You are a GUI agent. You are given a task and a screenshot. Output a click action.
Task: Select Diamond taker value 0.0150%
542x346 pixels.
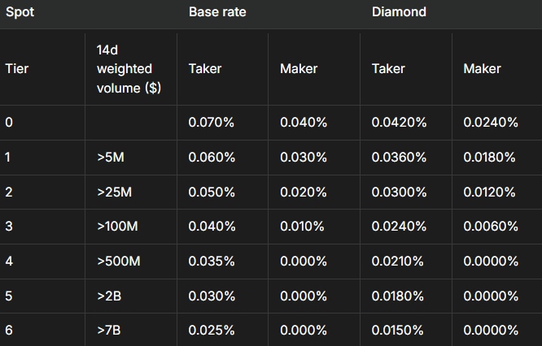(x=397, y=330)
